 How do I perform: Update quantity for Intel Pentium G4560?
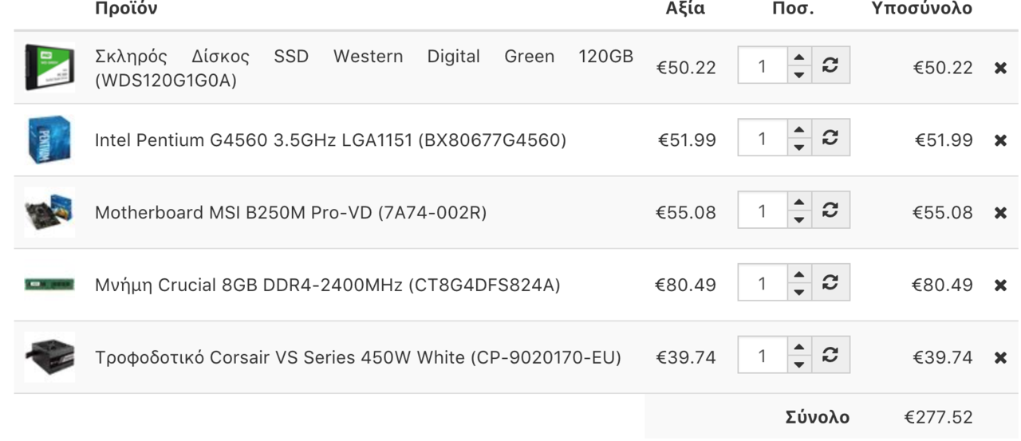pyautogui.click(x=830, y=138)
